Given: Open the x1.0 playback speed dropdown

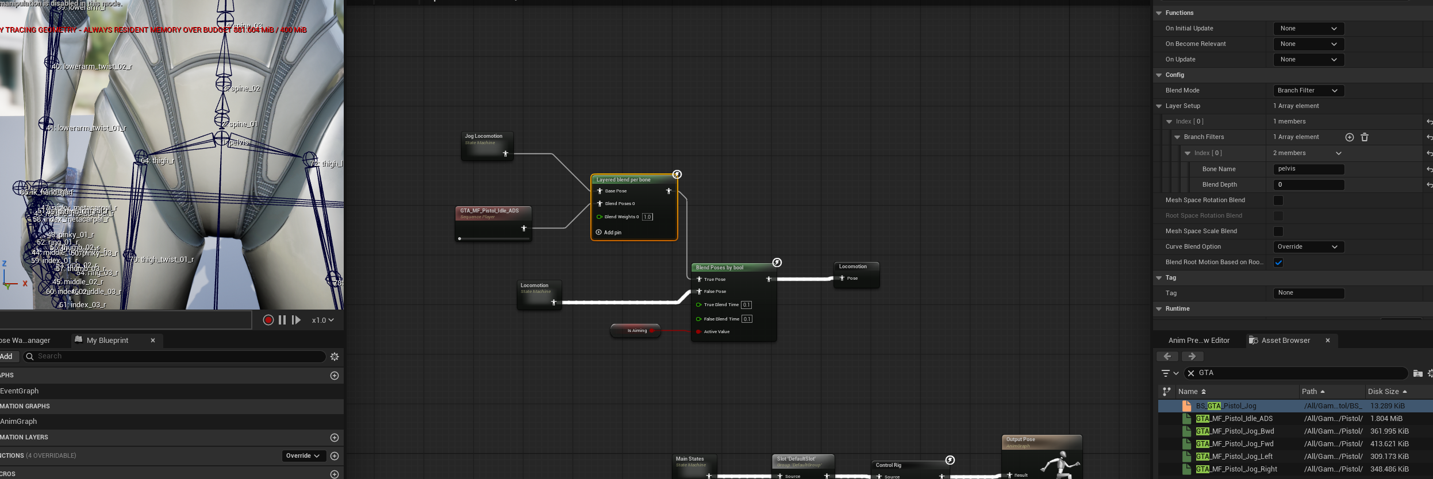Looking at the screenshot, I should pos(322,320).
